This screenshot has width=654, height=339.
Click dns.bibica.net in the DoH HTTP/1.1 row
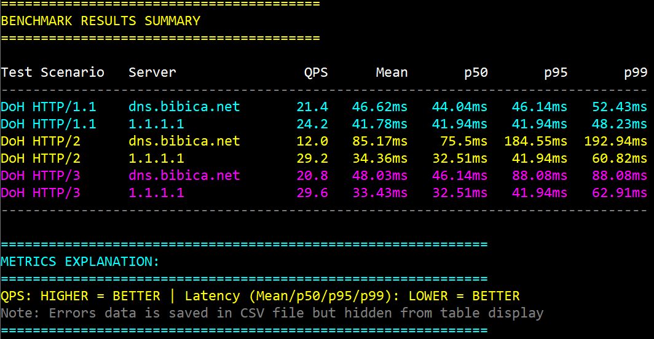[x=184, y=107]
